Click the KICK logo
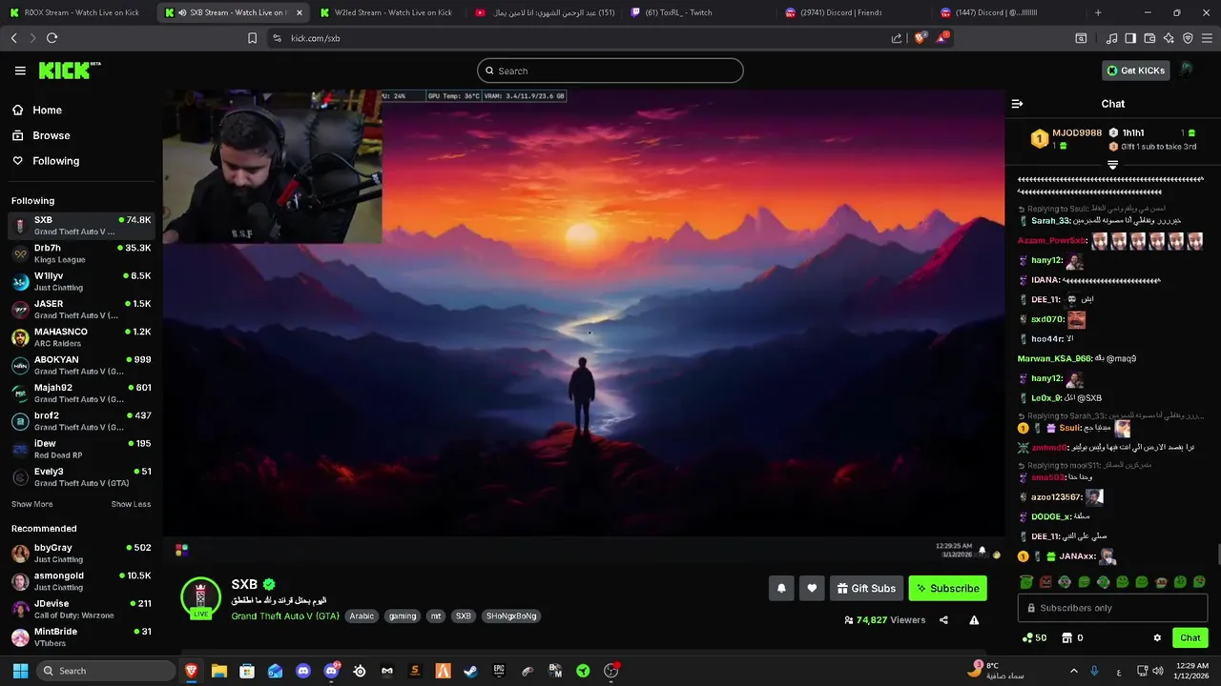Viewport: 1221px width, 686px height. tap(69, 71)
